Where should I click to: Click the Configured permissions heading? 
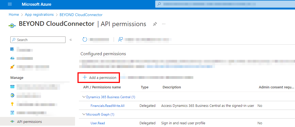(103, 54)
